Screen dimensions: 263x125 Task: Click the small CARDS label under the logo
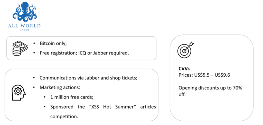(x=24, y=30)
